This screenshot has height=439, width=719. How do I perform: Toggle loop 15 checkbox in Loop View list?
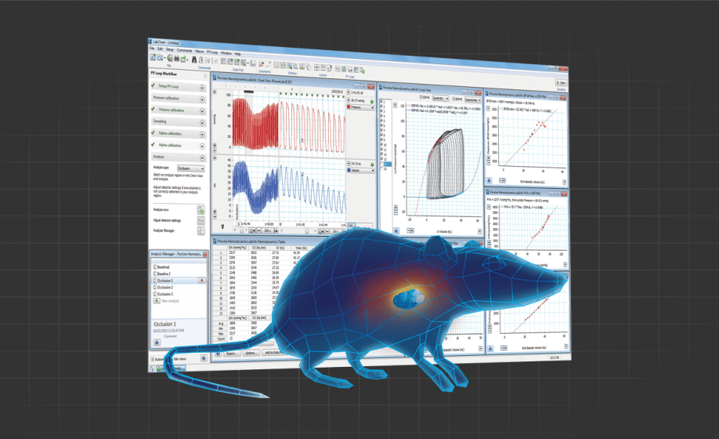click(x=381, y=169)
